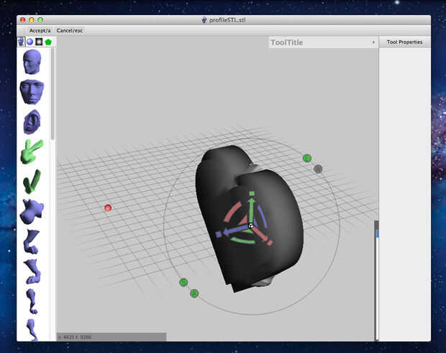This screenshot has width=446, height=353.
Task: Click the white center handle of gizmo
Action: [250, 226]
